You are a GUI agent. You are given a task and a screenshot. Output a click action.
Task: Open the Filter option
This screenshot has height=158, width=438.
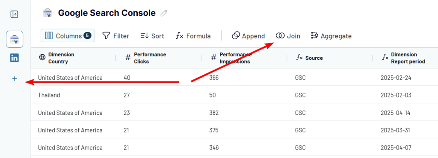(x=115, y=36)
